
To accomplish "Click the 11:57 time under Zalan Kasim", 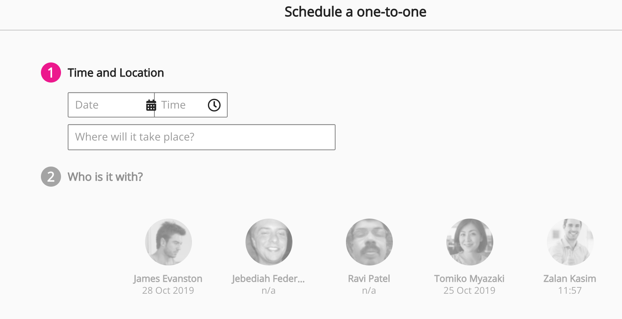I will point(570,290).
